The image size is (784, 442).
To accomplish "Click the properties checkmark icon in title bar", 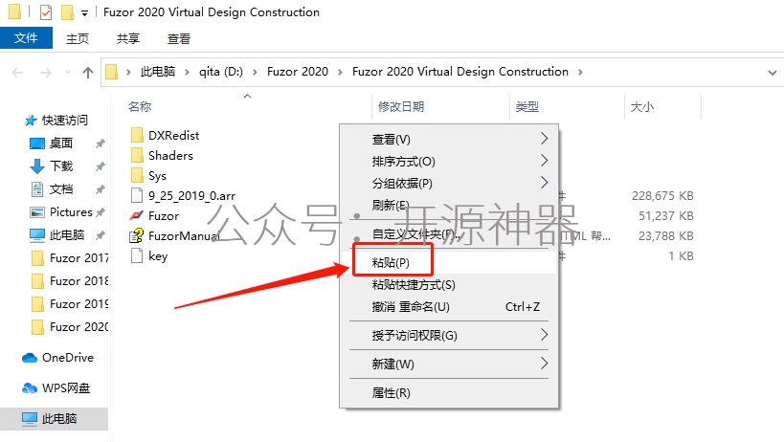I will [46, 12].
